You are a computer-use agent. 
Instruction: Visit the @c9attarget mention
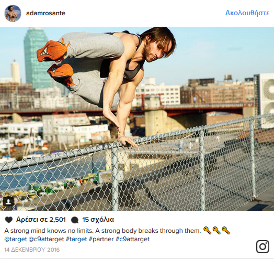click(x=46, y=239)
